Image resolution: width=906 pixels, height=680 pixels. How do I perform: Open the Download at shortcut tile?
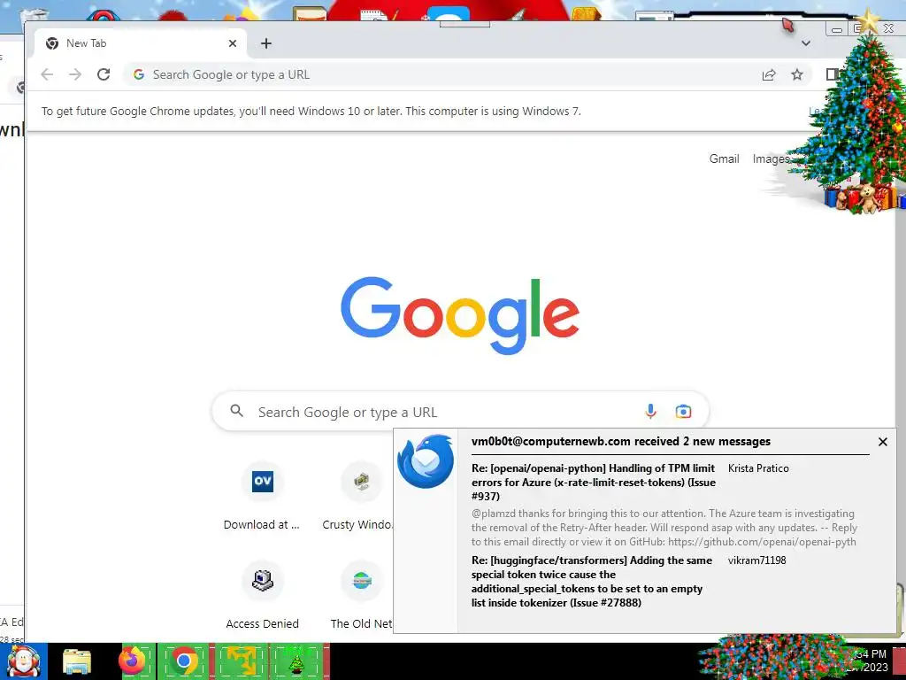262,496
